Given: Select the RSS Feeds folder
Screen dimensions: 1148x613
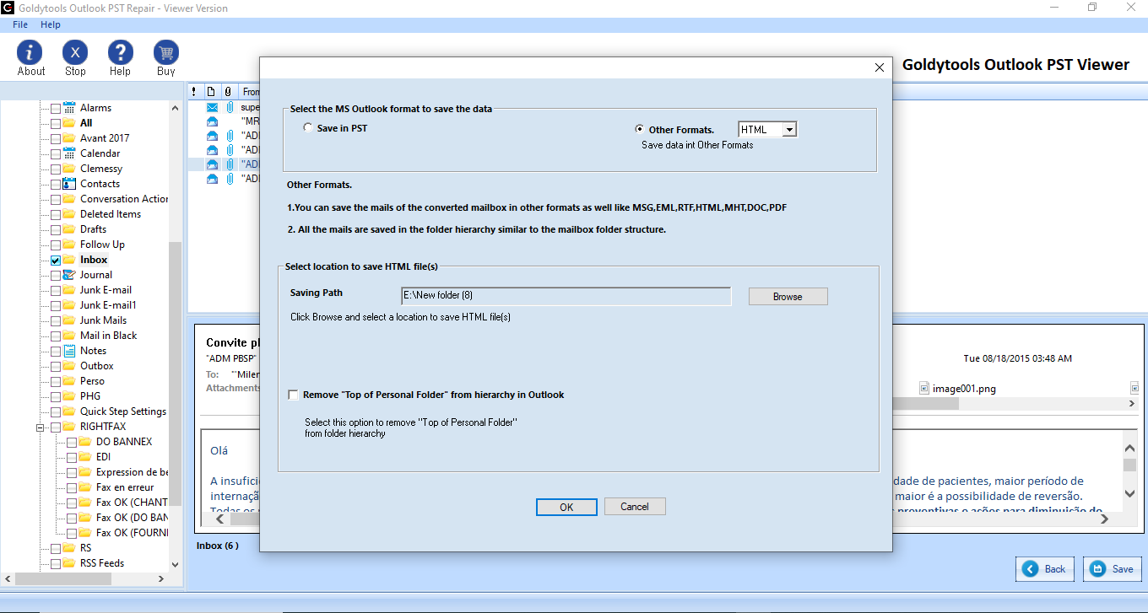Looking at the screenshot, I should (102, 563).
